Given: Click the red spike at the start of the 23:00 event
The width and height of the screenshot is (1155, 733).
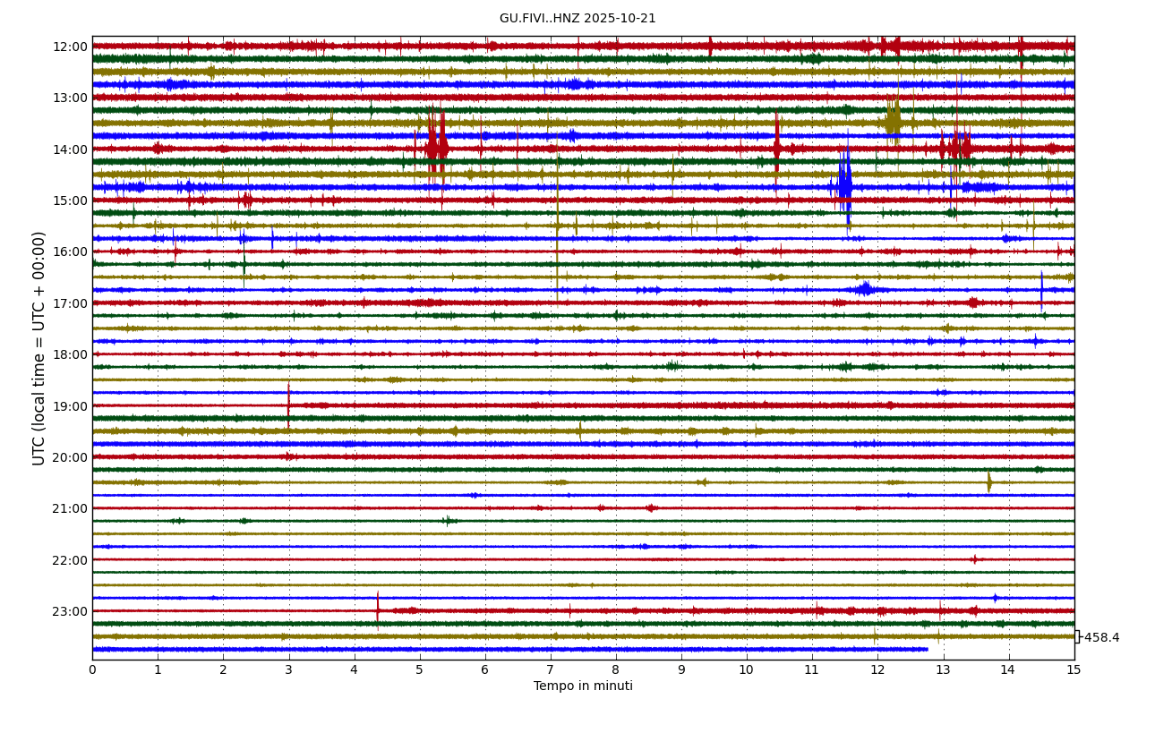Looking at the screenshot, I should [x=378, y=610].
